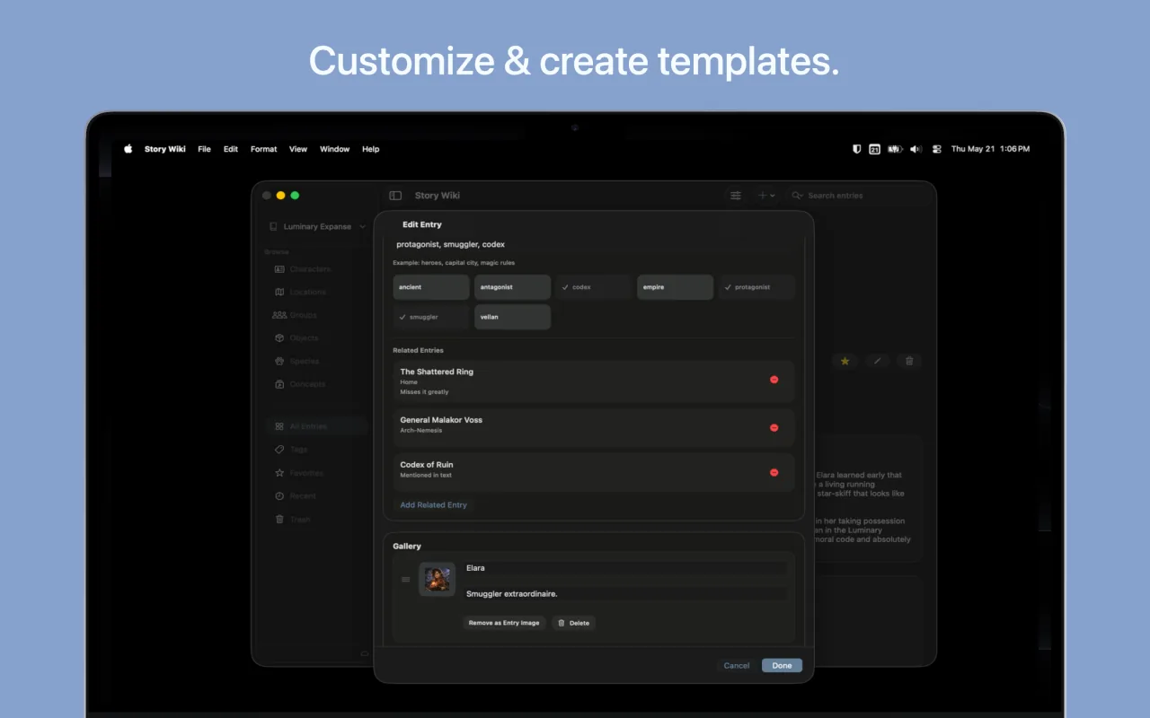This screenshot has width=1150, height=718.
Task: Click the tags text field
Action: click(594, 245)
